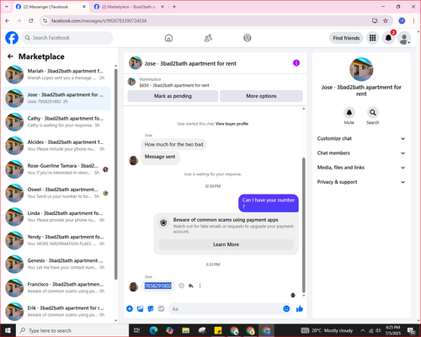
Task: Mute this conversation with the bell icon
Action: (x=349, y=113)
